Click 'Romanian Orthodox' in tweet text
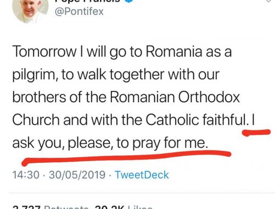Viewport: 280px width, 209px height. 175,97
